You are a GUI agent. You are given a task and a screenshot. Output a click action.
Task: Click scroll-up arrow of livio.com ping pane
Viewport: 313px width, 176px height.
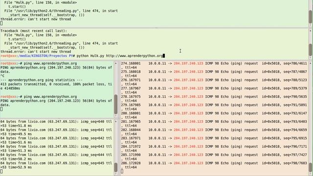tap(116, 121)
